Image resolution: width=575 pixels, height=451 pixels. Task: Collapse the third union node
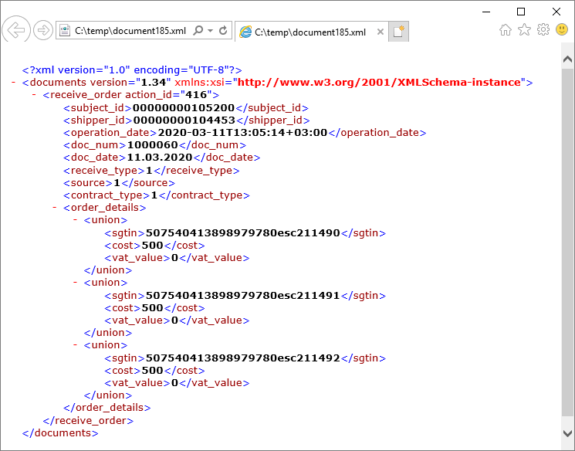tap(75, 345)
